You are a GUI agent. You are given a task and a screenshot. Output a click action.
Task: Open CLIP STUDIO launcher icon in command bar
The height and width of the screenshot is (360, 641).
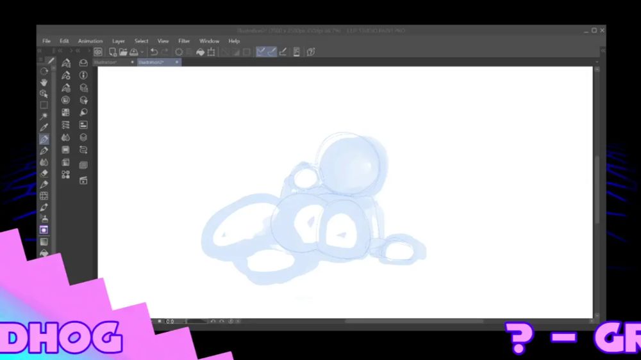(x=97, y=52)
